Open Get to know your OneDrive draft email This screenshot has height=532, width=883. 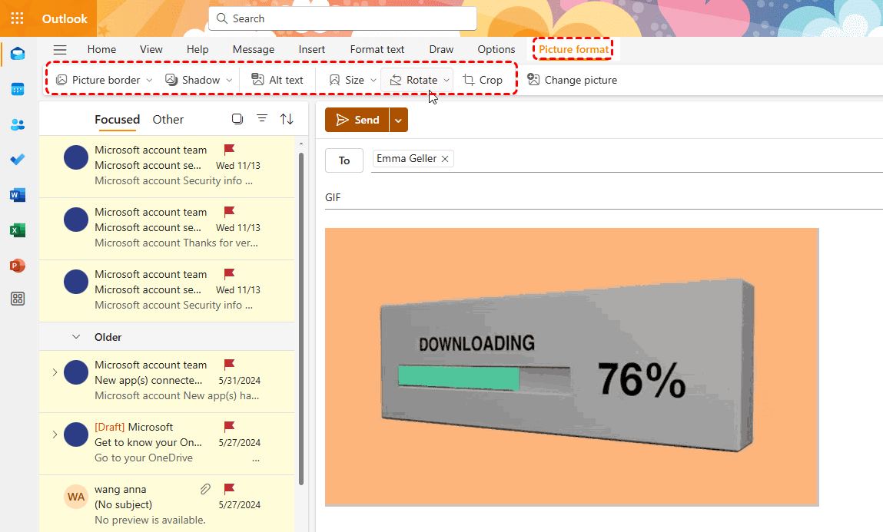pyautogui.click(x=167, y=444)
